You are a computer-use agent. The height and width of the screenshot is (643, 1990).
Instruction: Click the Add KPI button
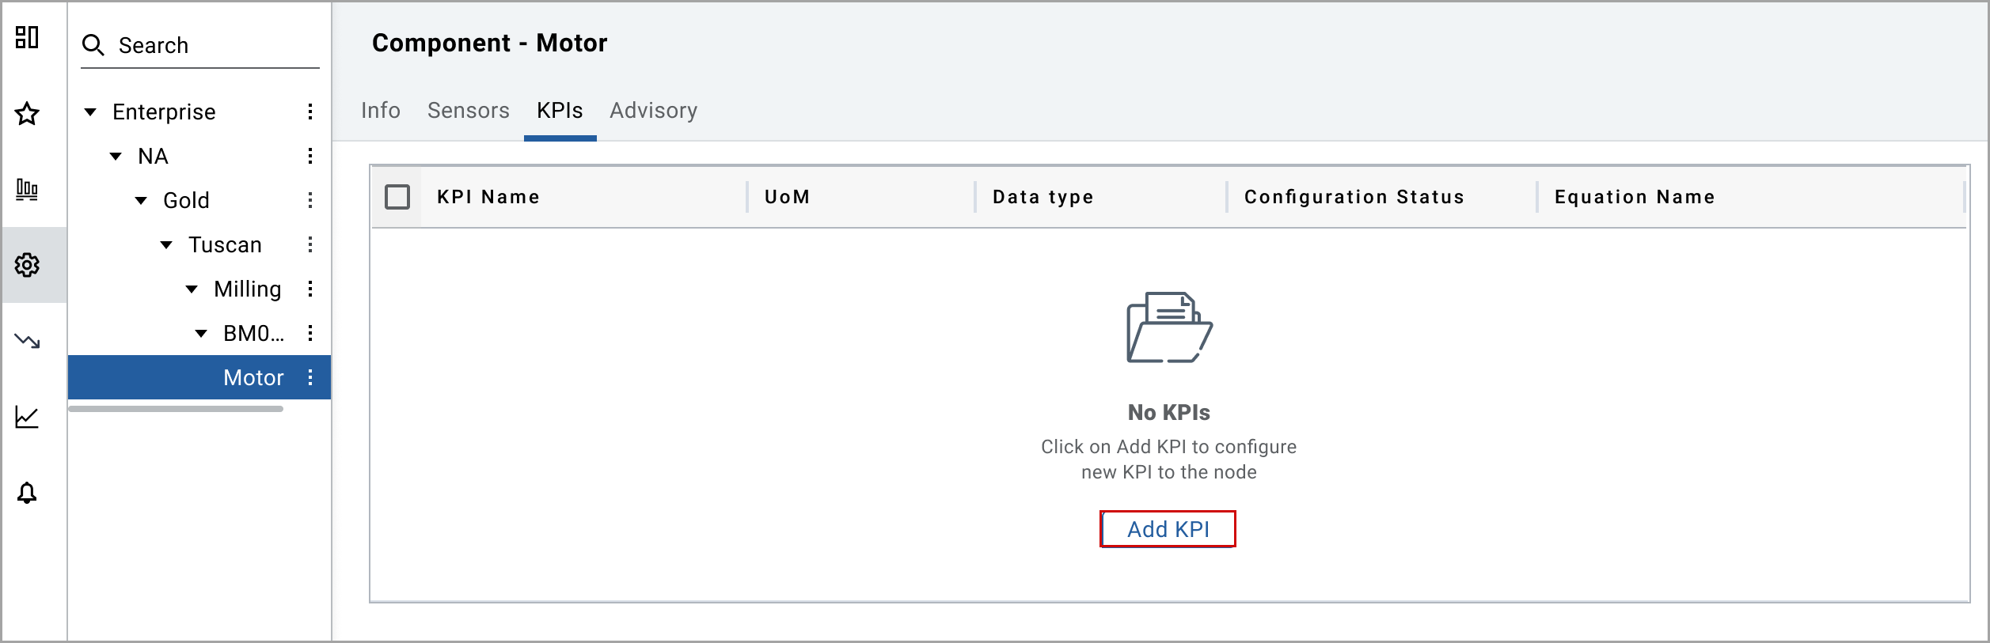(x=1168, y=529)
